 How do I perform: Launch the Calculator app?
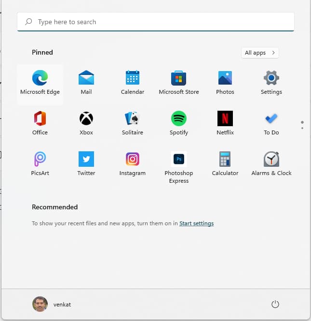click(x=225, y=164)
